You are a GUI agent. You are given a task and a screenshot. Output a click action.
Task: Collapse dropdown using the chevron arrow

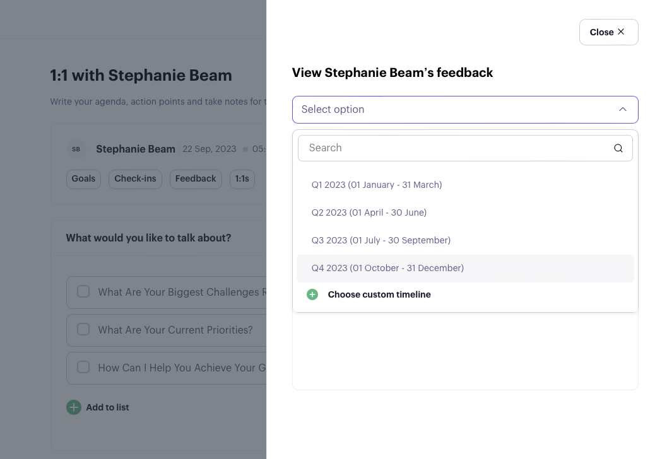point(622,109)
